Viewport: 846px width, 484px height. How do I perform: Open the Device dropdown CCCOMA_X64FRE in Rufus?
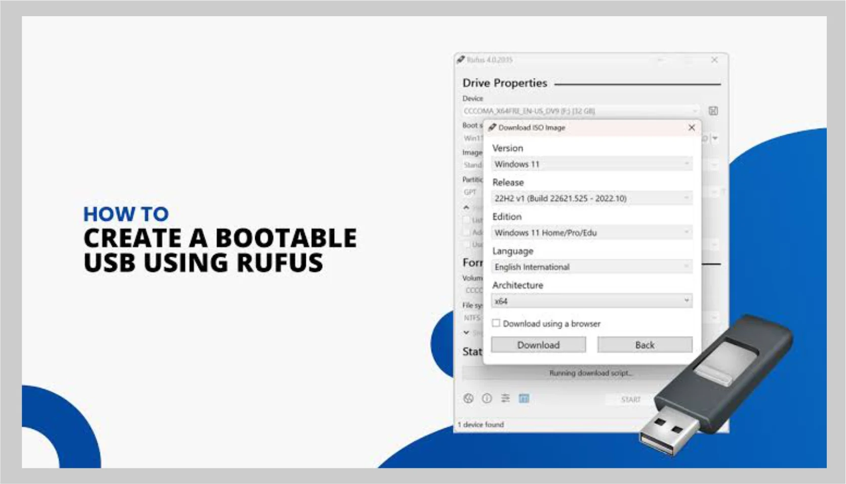click(x=581, y=111)
